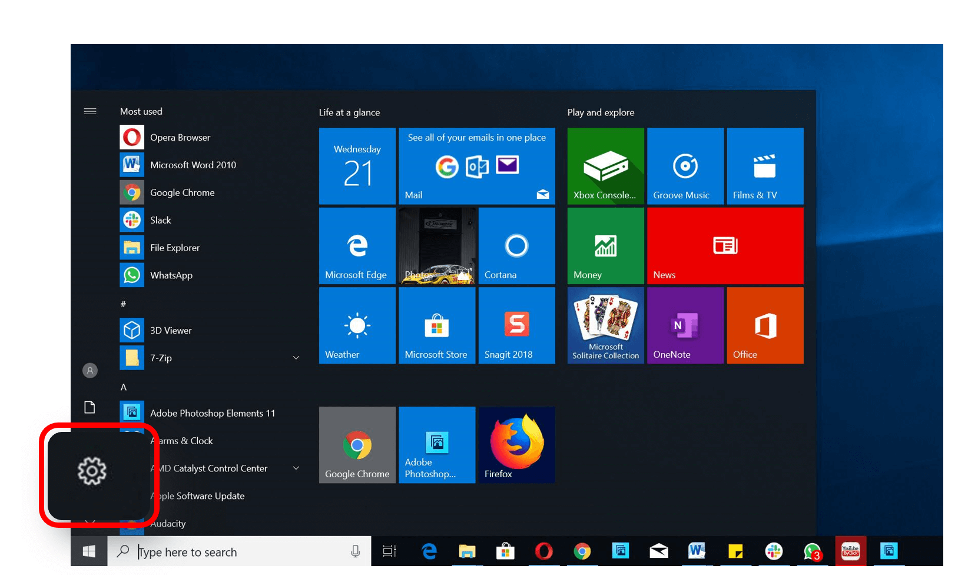Click the hamburger menu to expand the sidebar
This screenshot has width=978, height=579.
coord(89,111)
